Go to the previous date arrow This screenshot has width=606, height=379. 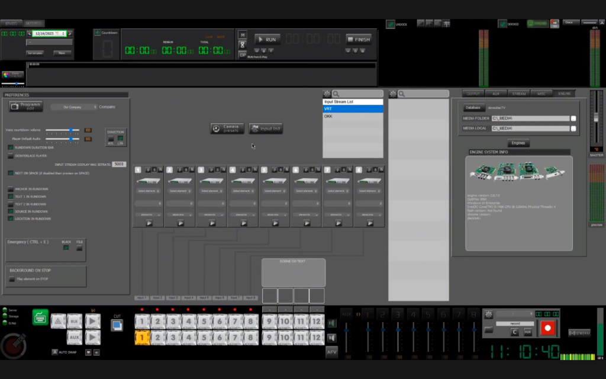29,34
